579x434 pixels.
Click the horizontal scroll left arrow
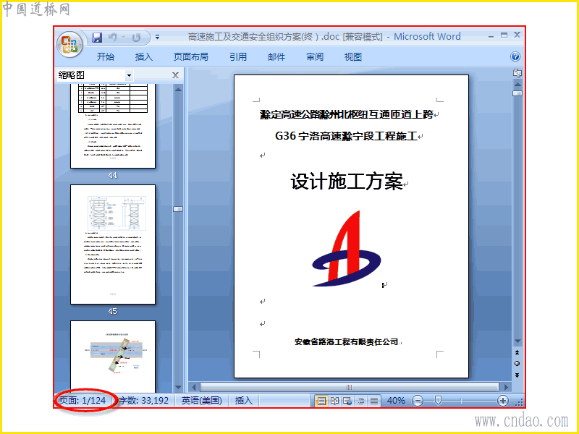tap(194, 388)
